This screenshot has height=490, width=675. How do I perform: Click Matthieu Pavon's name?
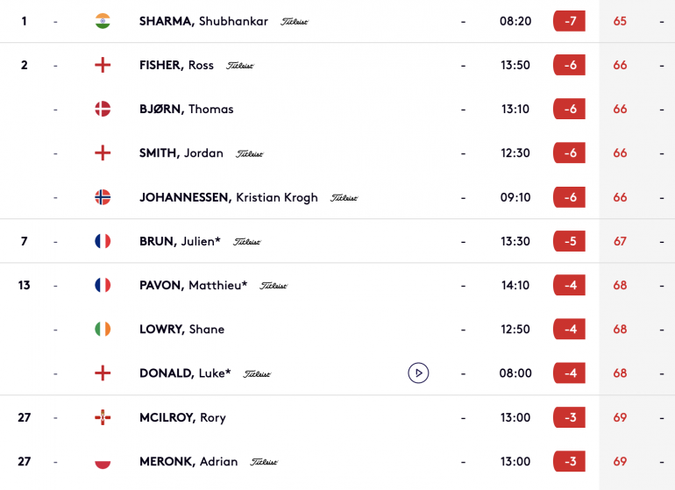193,285
